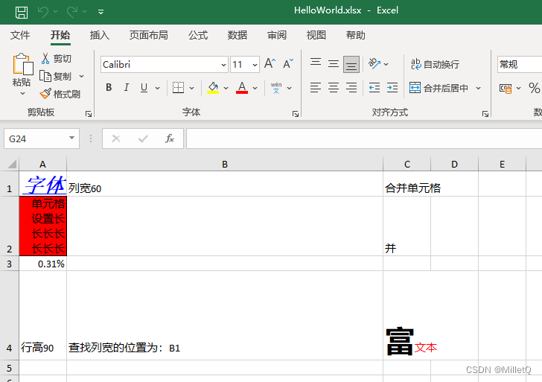Click the 自动换行 wrap text button
The width and height of the screenshot is (542, 382).
point(435,64)
